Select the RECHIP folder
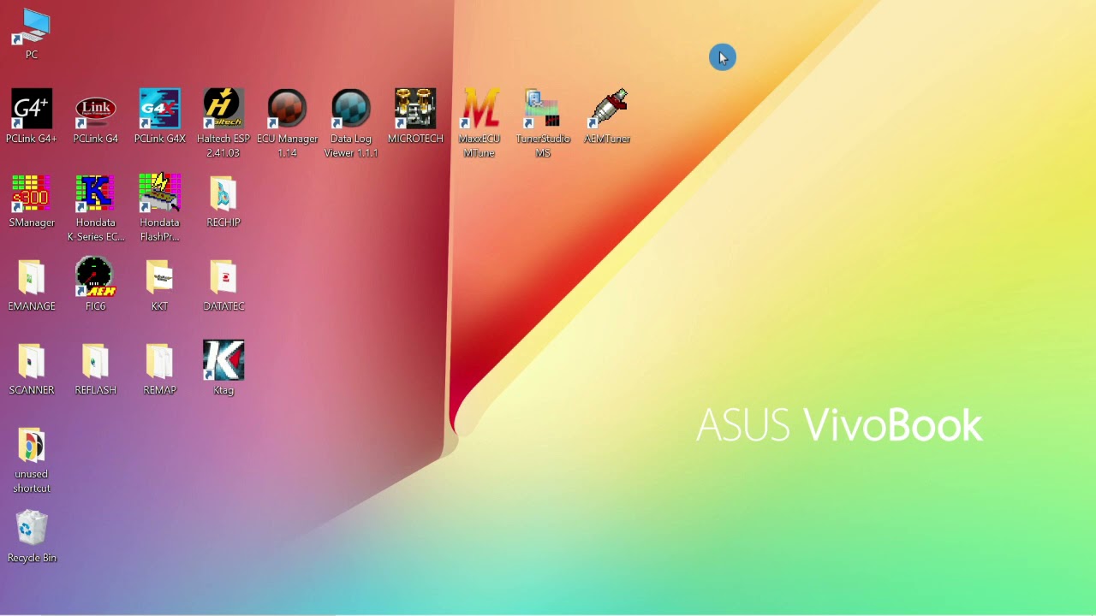 coord(223,201)
